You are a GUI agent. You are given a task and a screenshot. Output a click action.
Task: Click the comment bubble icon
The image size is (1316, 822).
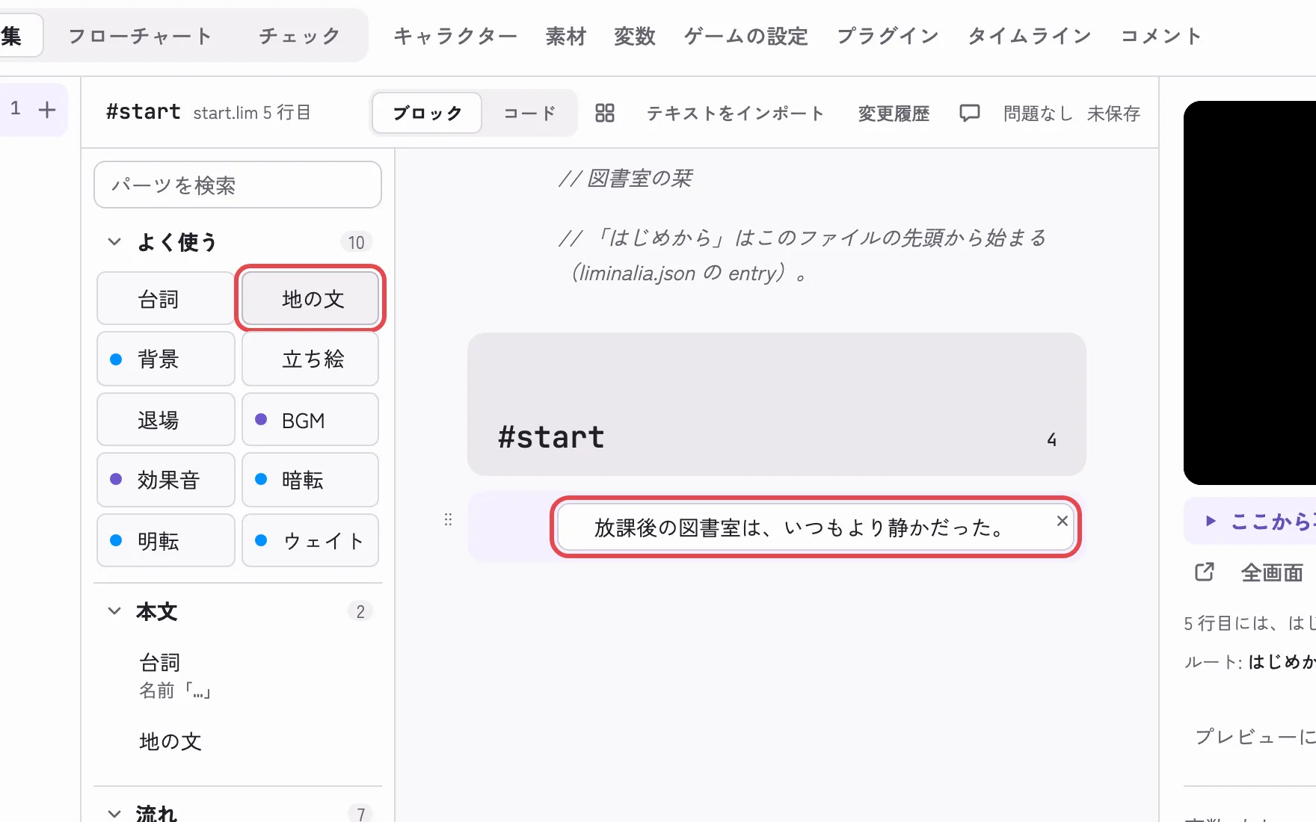pos(970,113)
